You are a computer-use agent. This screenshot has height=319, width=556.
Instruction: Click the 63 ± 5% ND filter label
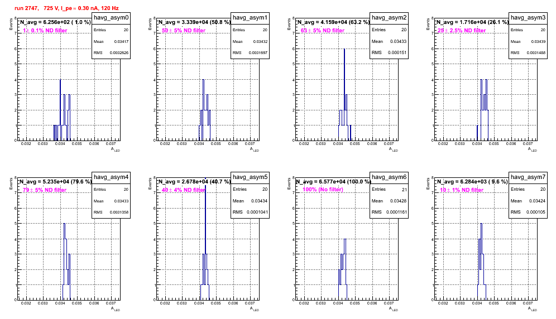click(323, 31)
